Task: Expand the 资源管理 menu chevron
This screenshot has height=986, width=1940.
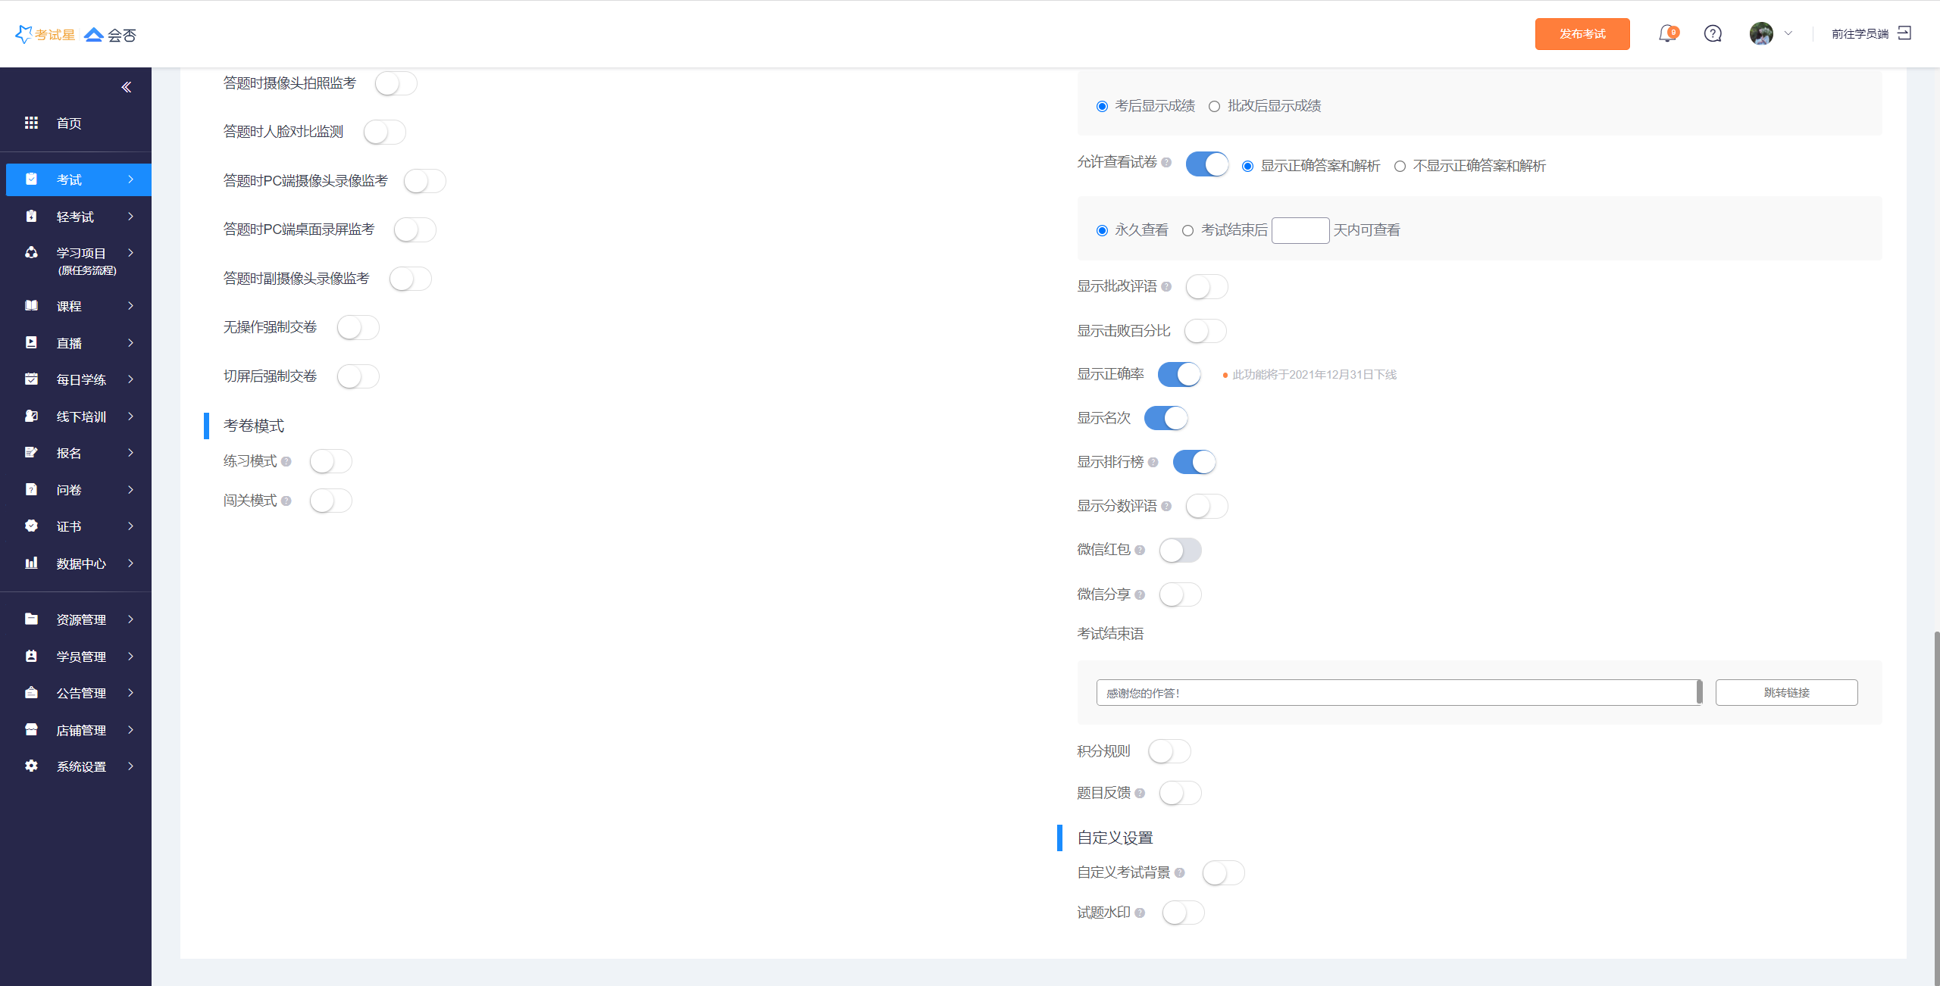Action: 131,619
